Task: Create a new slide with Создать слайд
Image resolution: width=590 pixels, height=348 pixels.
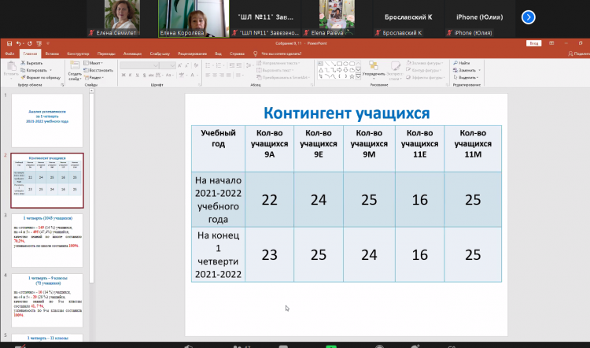Action: [75, 70]
